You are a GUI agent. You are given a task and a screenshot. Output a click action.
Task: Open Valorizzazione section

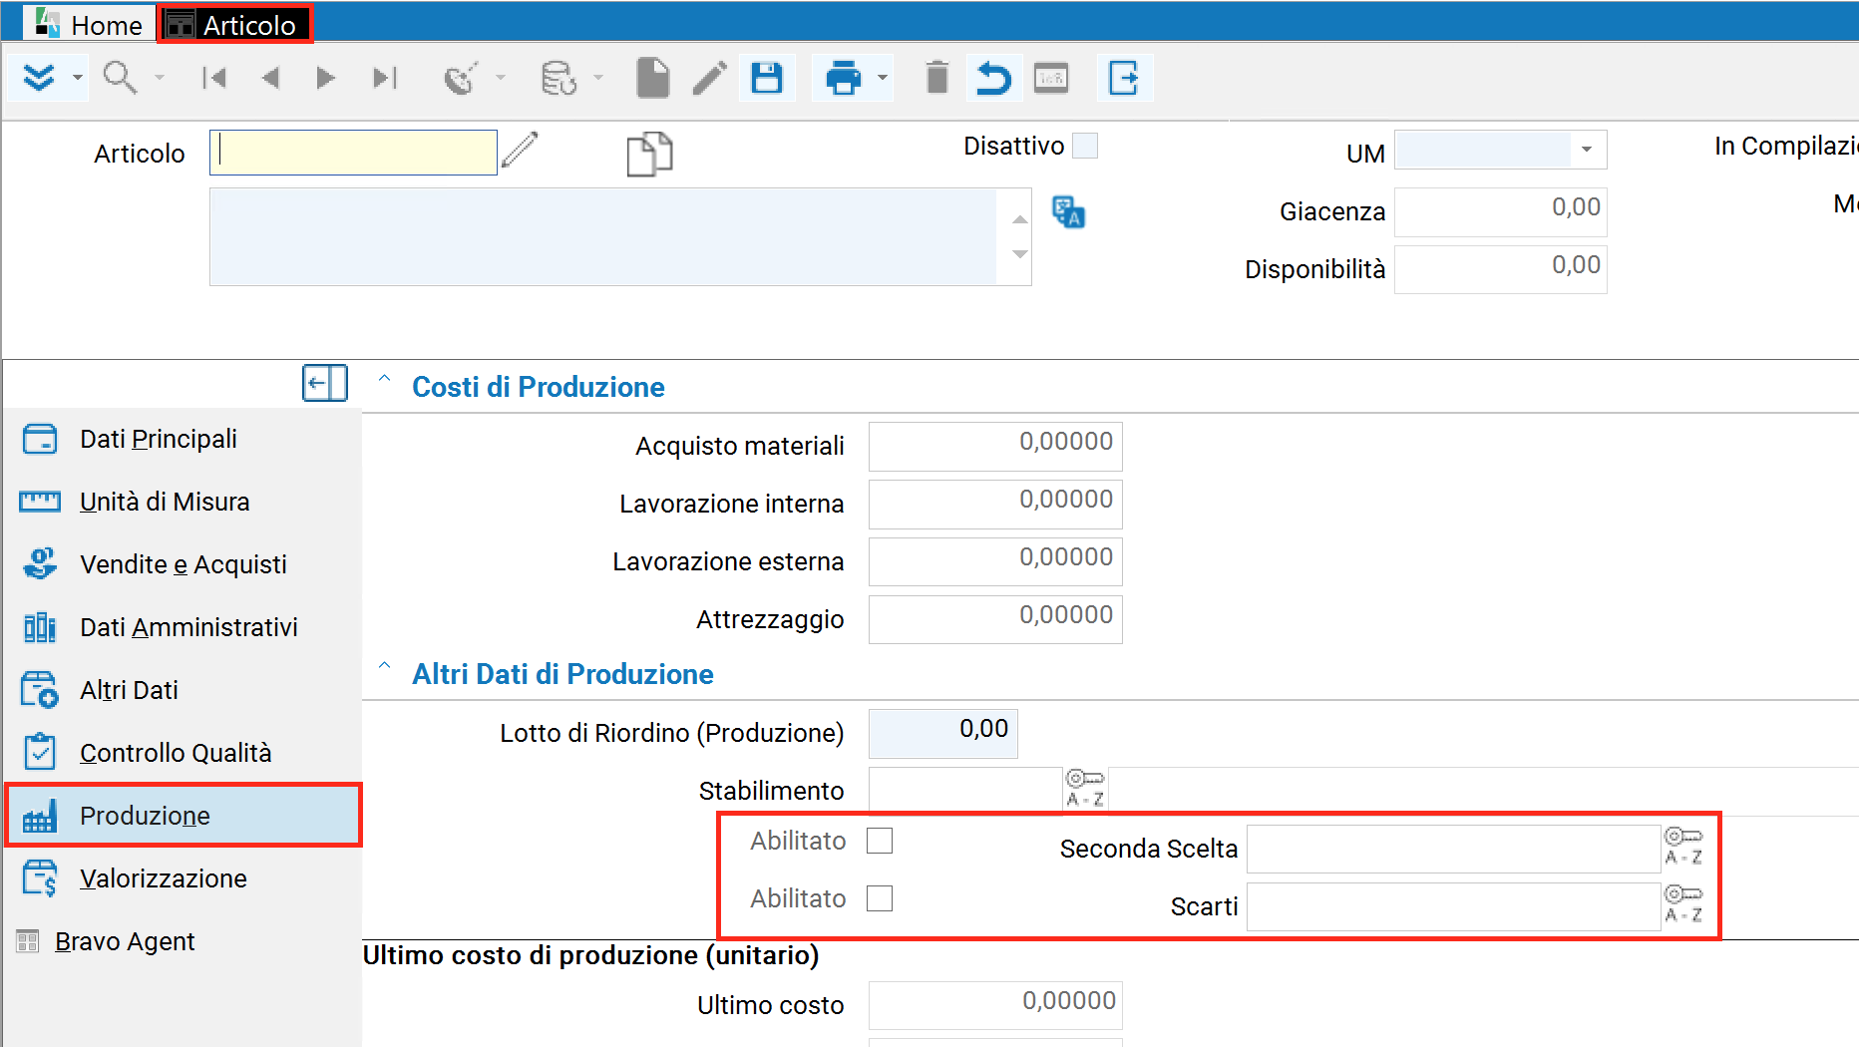164,878
